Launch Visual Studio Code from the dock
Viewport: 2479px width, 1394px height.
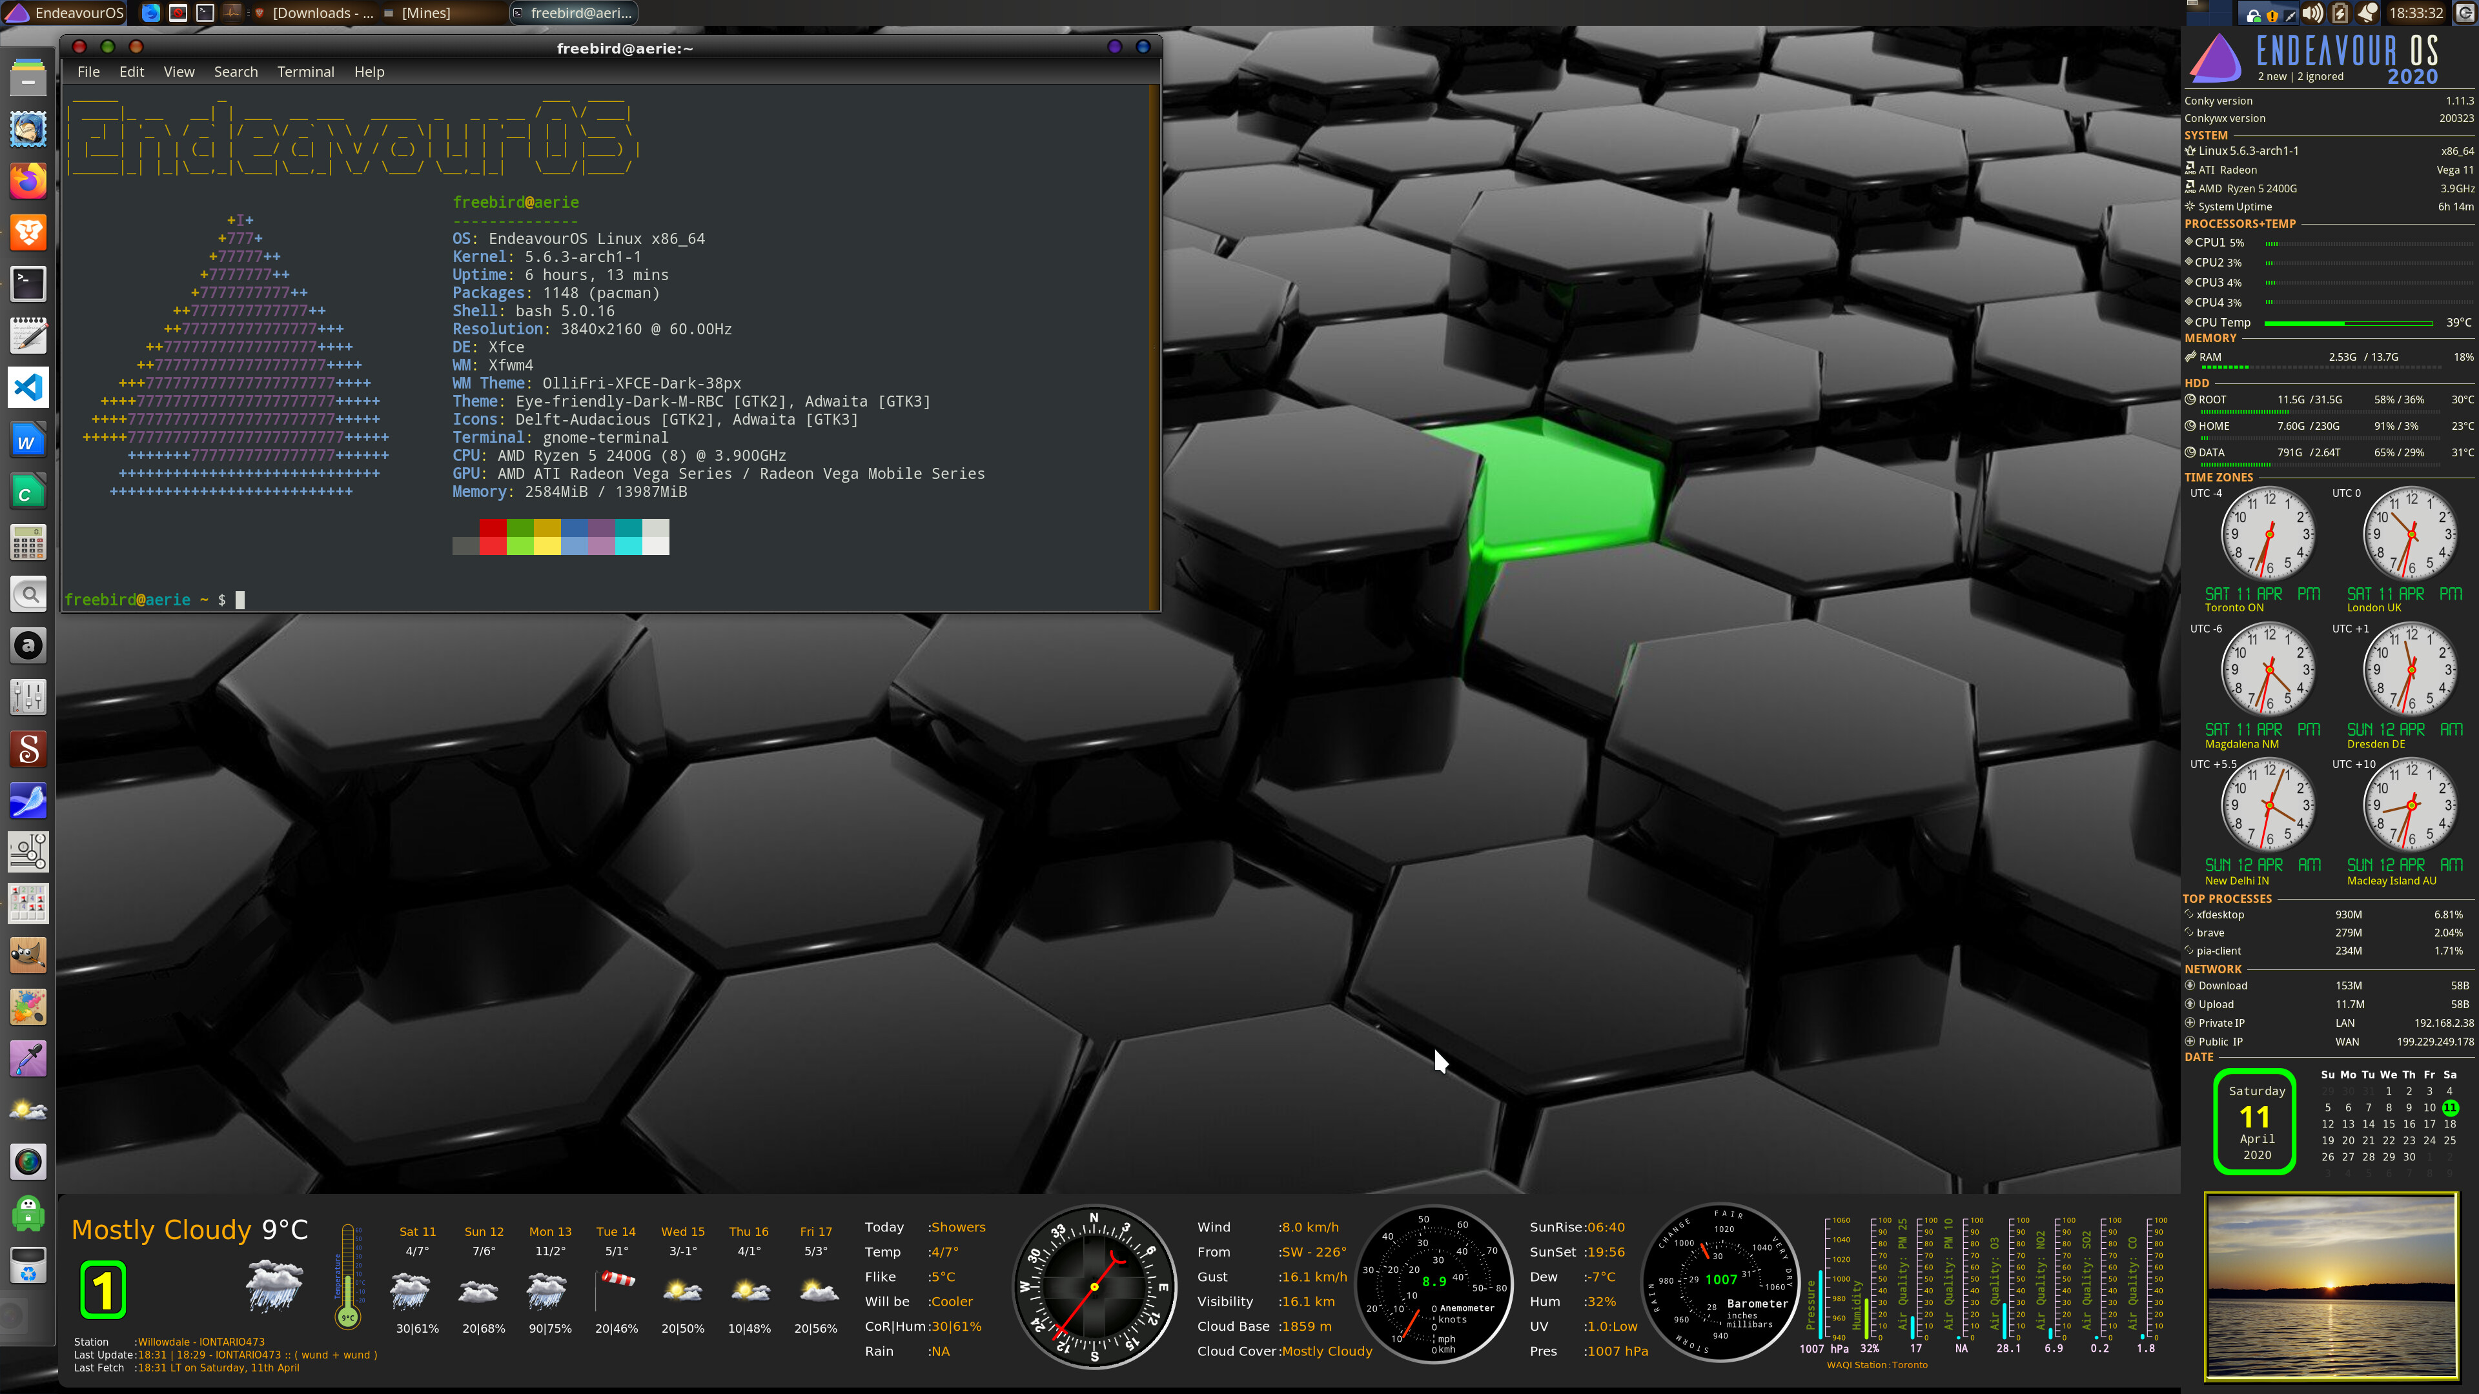tap(28, 388)
